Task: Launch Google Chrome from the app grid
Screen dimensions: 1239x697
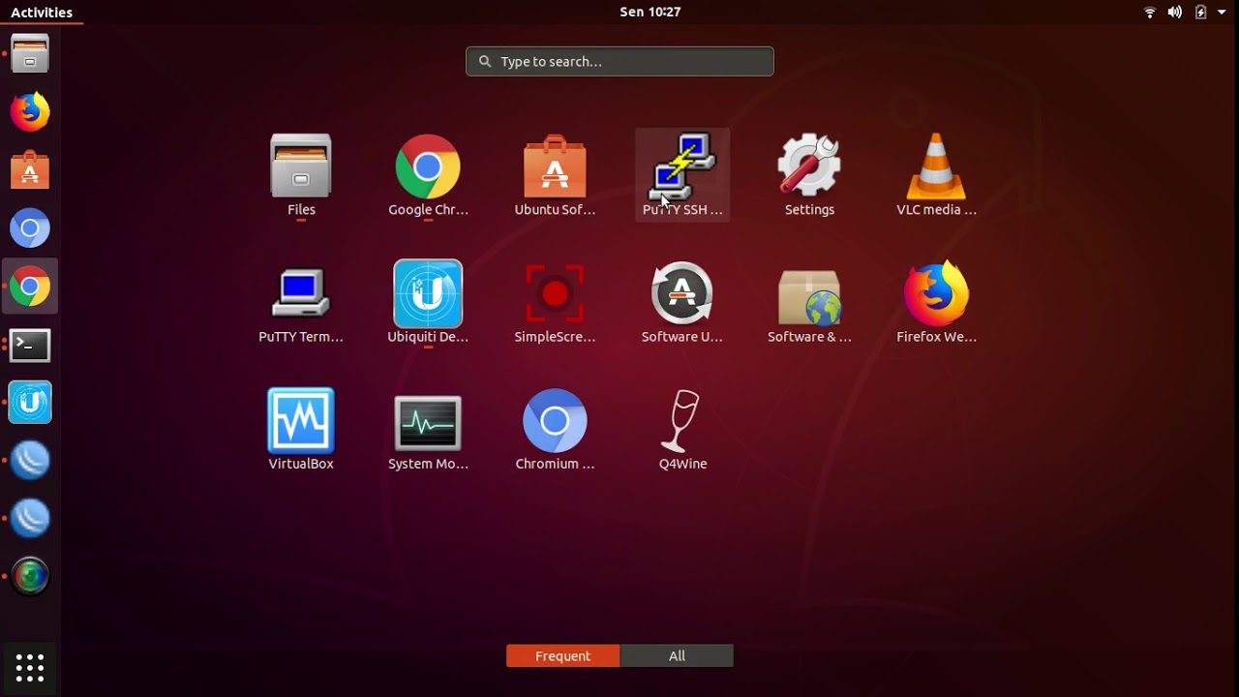Action: [428, 175]
